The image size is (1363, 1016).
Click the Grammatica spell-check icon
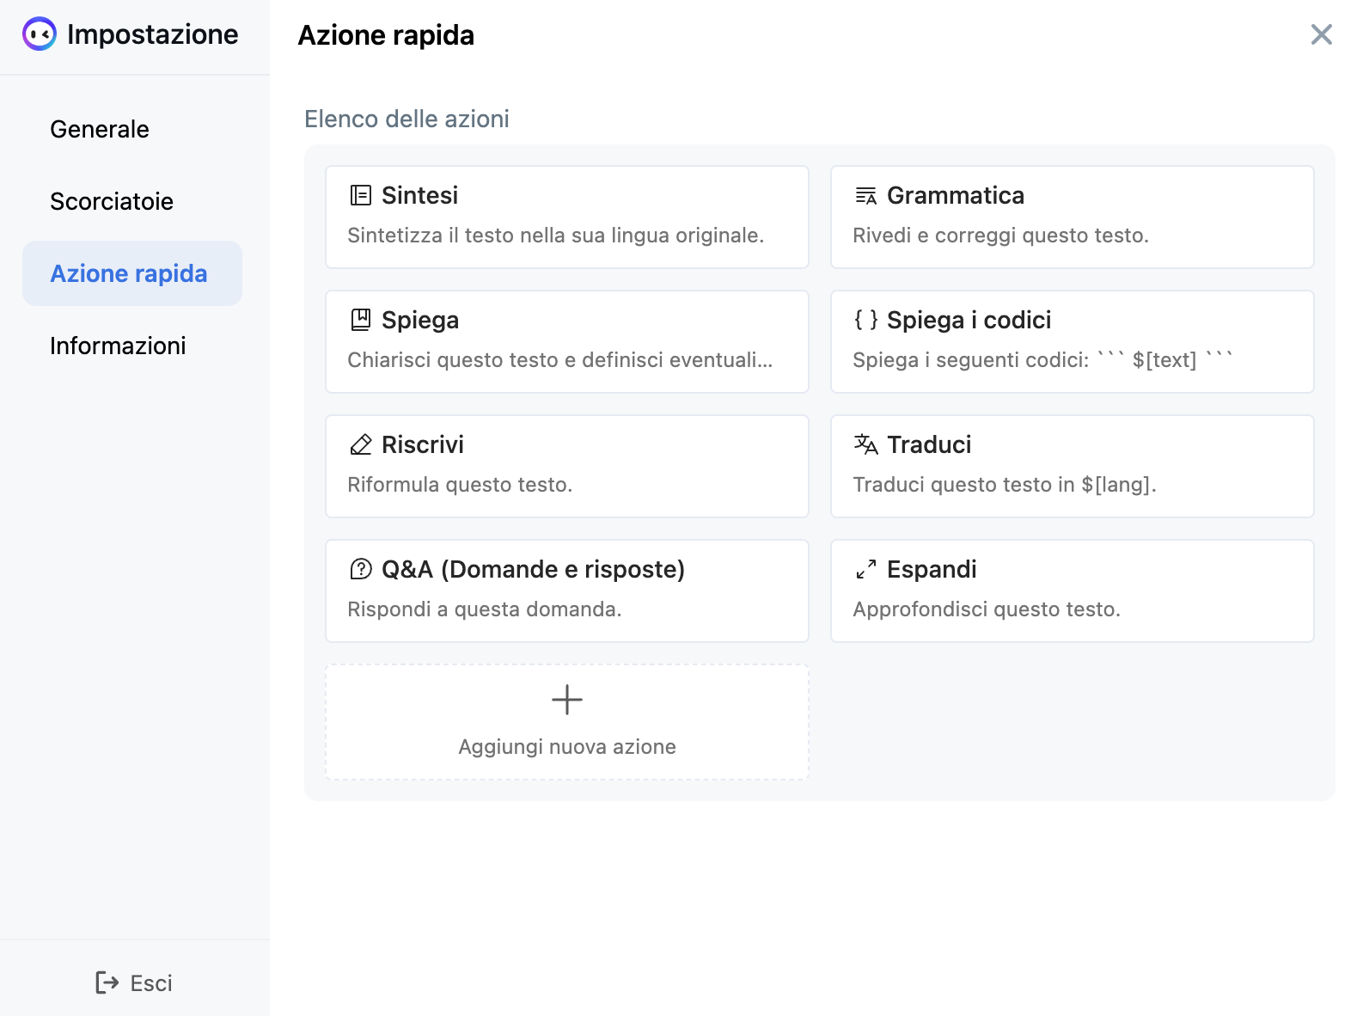[866, 195]
